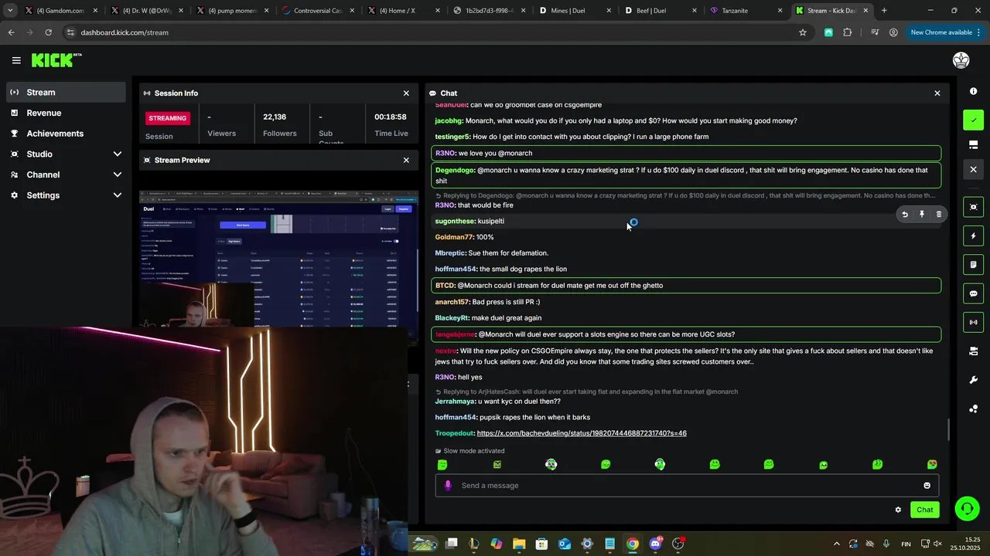The image size is (990, 556).
Task: Open the profile avatar menu
Action: 961,60
